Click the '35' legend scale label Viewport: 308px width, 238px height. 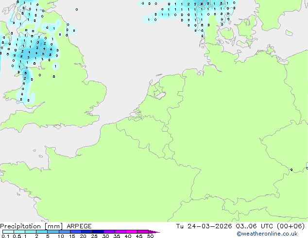click(117, 236)
